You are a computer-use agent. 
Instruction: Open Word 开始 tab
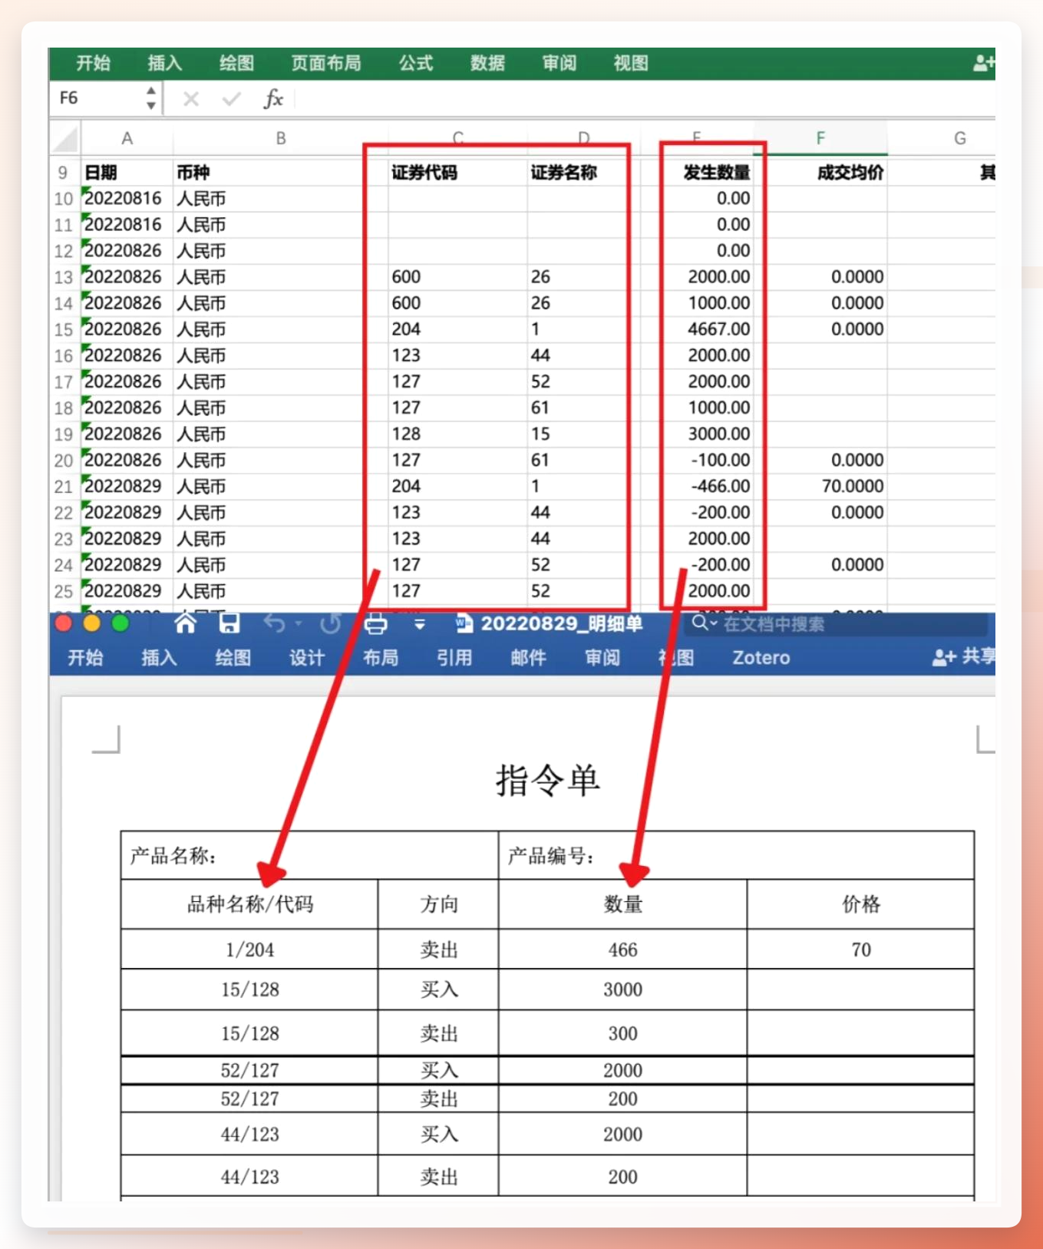[85, 658]
